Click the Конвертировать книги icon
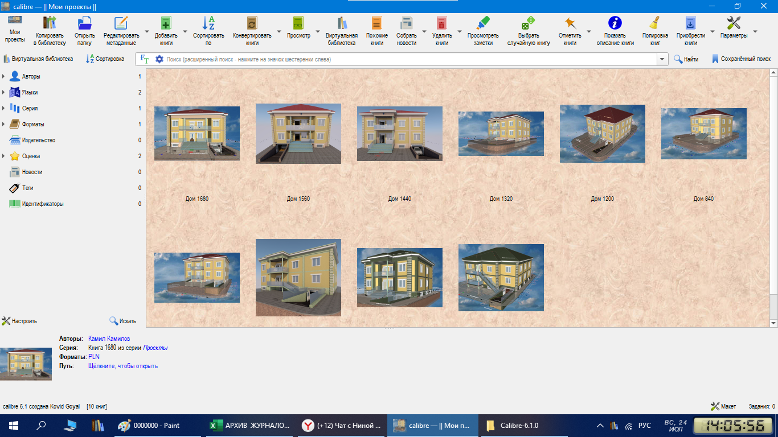Image resolution: width=778 pixels, height=437 pixels. pyautogui.click(x=252, y=23)
